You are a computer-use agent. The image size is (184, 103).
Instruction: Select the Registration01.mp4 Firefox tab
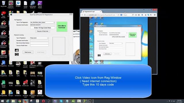point(92,12)
